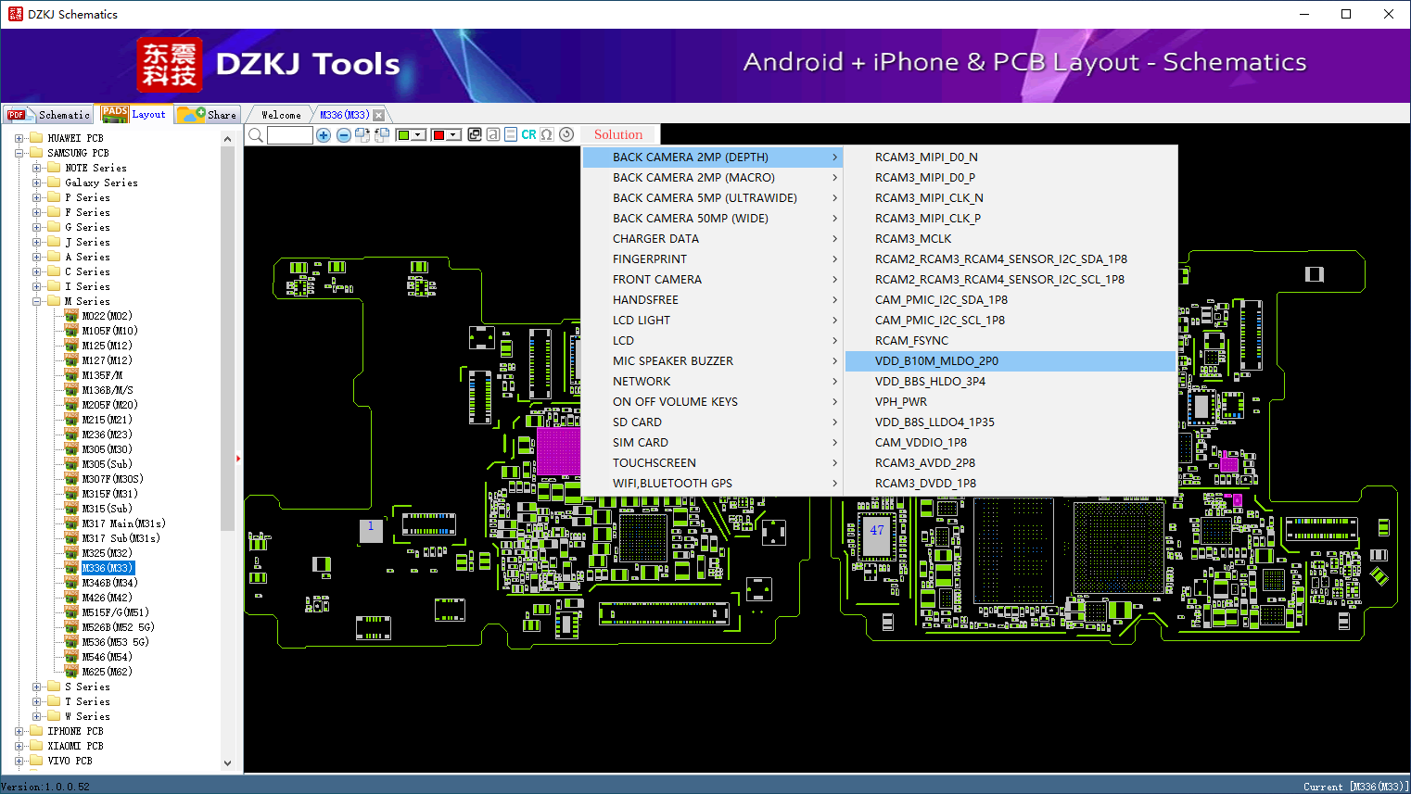This screenshot has height=794, width=1411.
Task: Click the red Solution button
Action: pos(618,134)
